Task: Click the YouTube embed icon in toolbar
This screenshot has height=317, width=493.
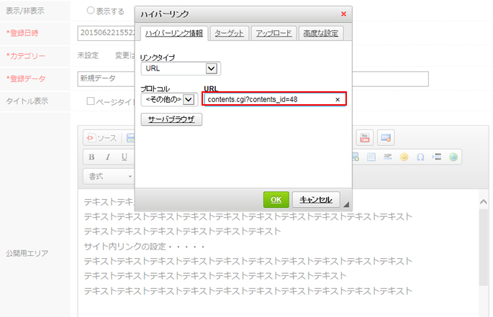Action: pyautogui.click(x=364, y=137)
